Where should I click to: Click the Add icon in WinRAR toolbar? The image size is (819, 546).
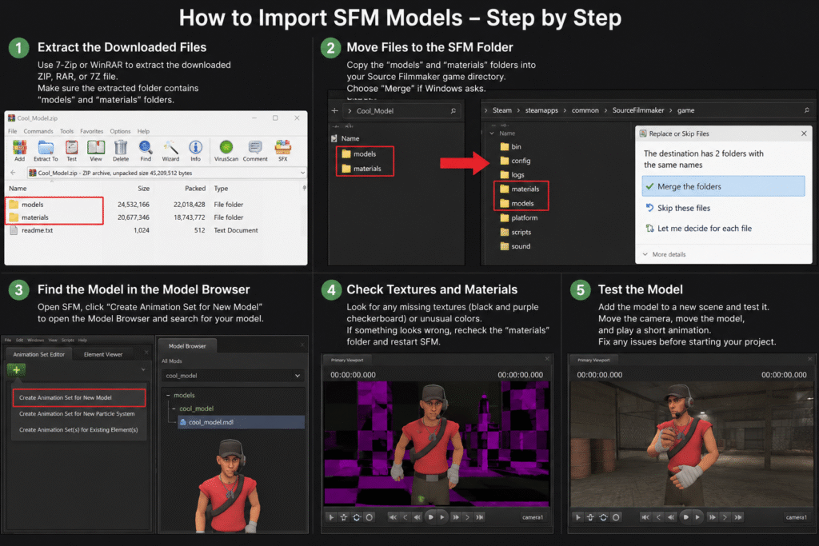(19, 150)
